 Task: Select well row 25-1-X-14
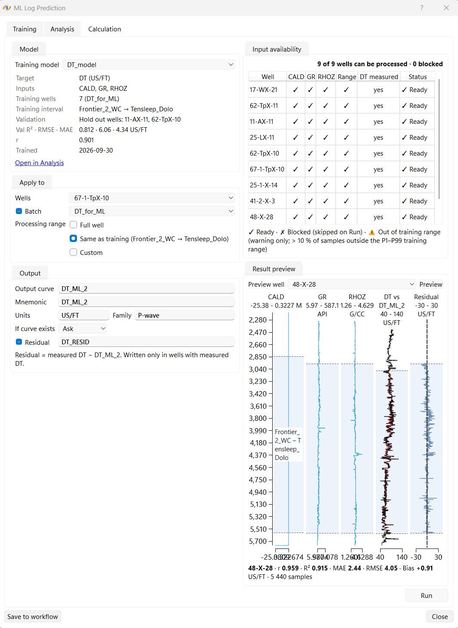[341, 185]
